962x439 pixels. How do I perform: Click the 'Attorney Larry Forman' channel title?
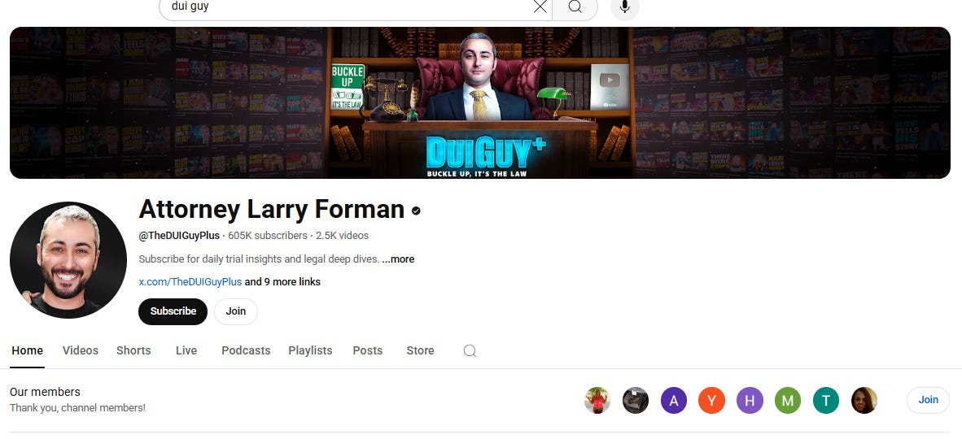click(271, 210)
